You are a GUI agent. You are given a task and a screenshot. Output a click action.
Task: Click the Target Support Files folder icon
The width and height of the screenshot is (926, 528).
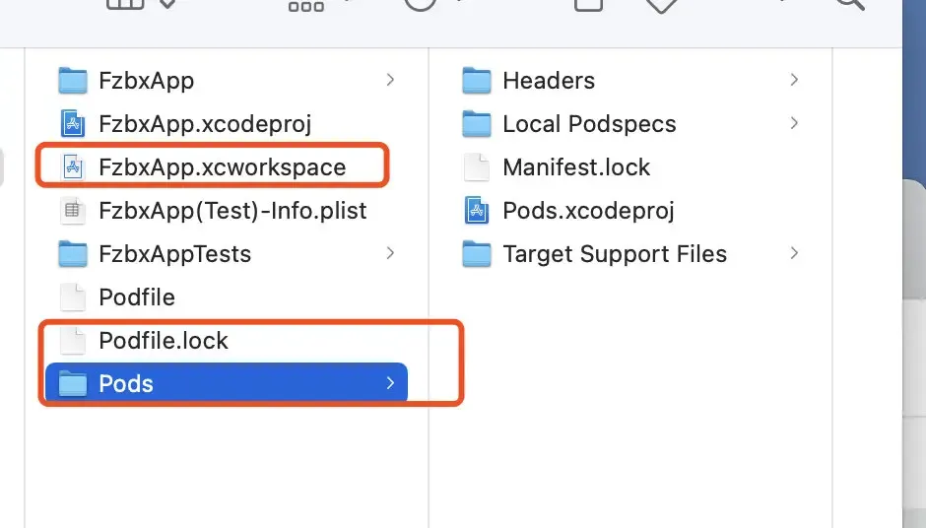[477, 253]
